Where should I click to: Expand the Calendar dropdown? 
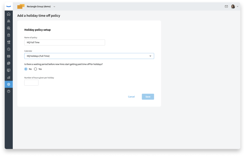(89, 56)
